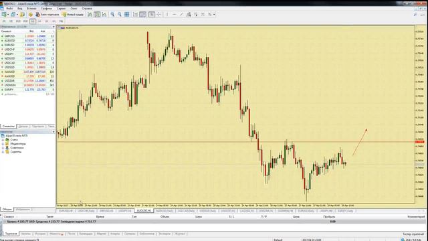Open the New Chart dropdown arrow

point(8,15)
